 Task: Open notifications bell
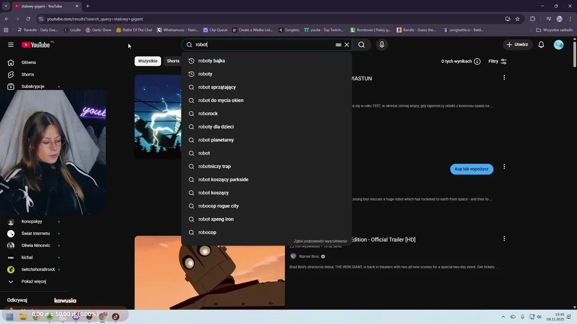pyautogui.click(x=541, y=45)
